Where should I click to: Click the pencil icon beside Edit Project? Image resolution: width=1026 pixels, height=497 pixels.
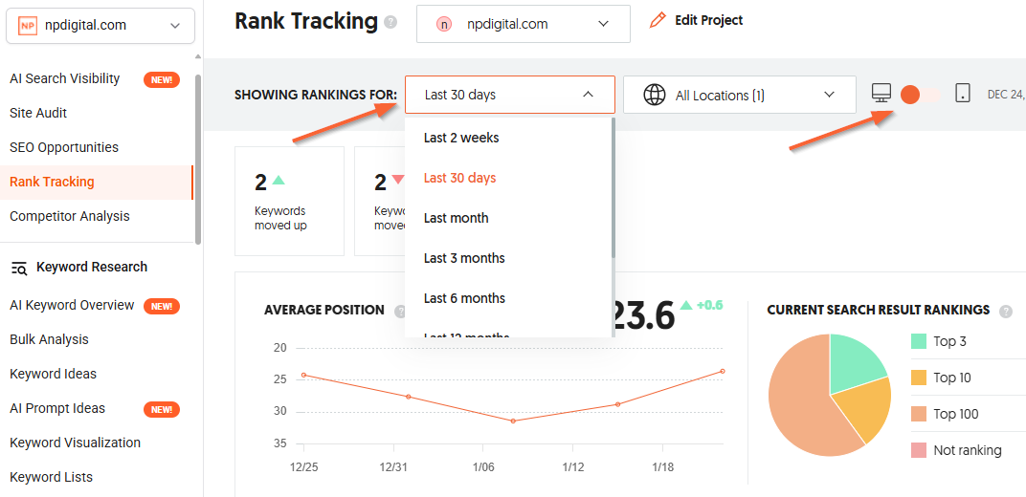[657, 20]
